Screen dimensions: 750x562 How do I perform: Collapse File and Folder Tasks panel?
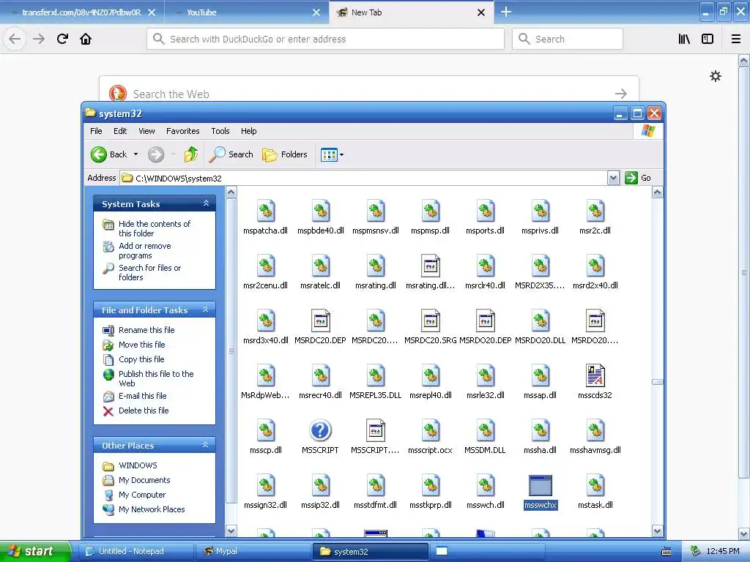(206, 310)
